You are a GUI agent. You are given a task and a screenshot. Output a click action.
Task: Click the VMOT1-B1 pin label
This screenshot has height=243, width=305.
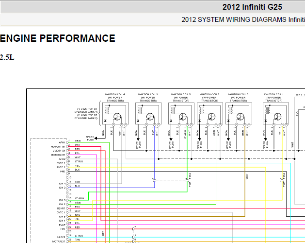[x=59, y=151]
